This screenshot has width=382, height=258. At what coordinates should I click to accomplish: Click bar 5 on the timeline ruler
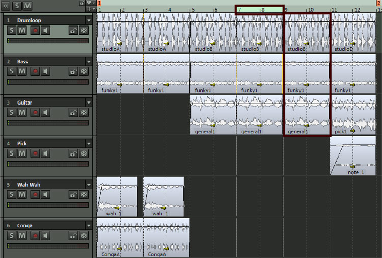click(x=193, y=10)
